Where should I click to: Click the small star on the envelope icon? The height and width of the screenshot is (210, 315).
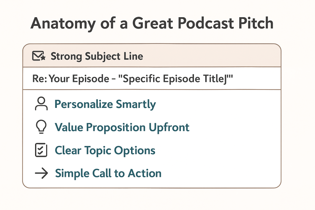point(43,58)
